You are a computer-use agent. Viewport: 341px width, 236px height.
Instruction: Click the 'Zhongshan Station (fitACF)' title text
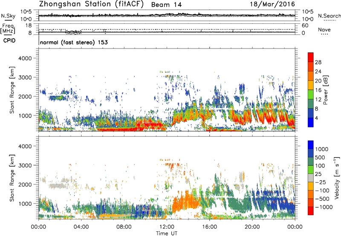pyautogui.click(x=91, y=4)
